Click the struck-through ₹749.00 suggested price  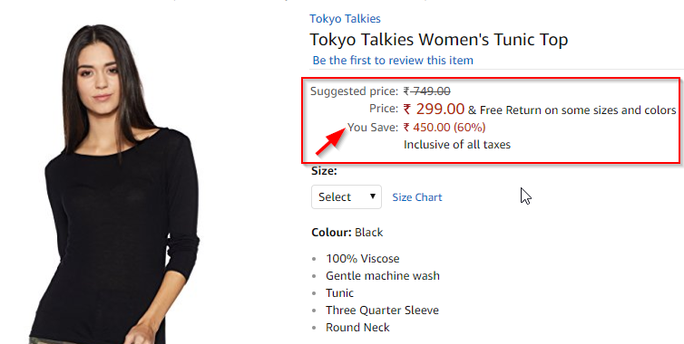pos(426,91)
